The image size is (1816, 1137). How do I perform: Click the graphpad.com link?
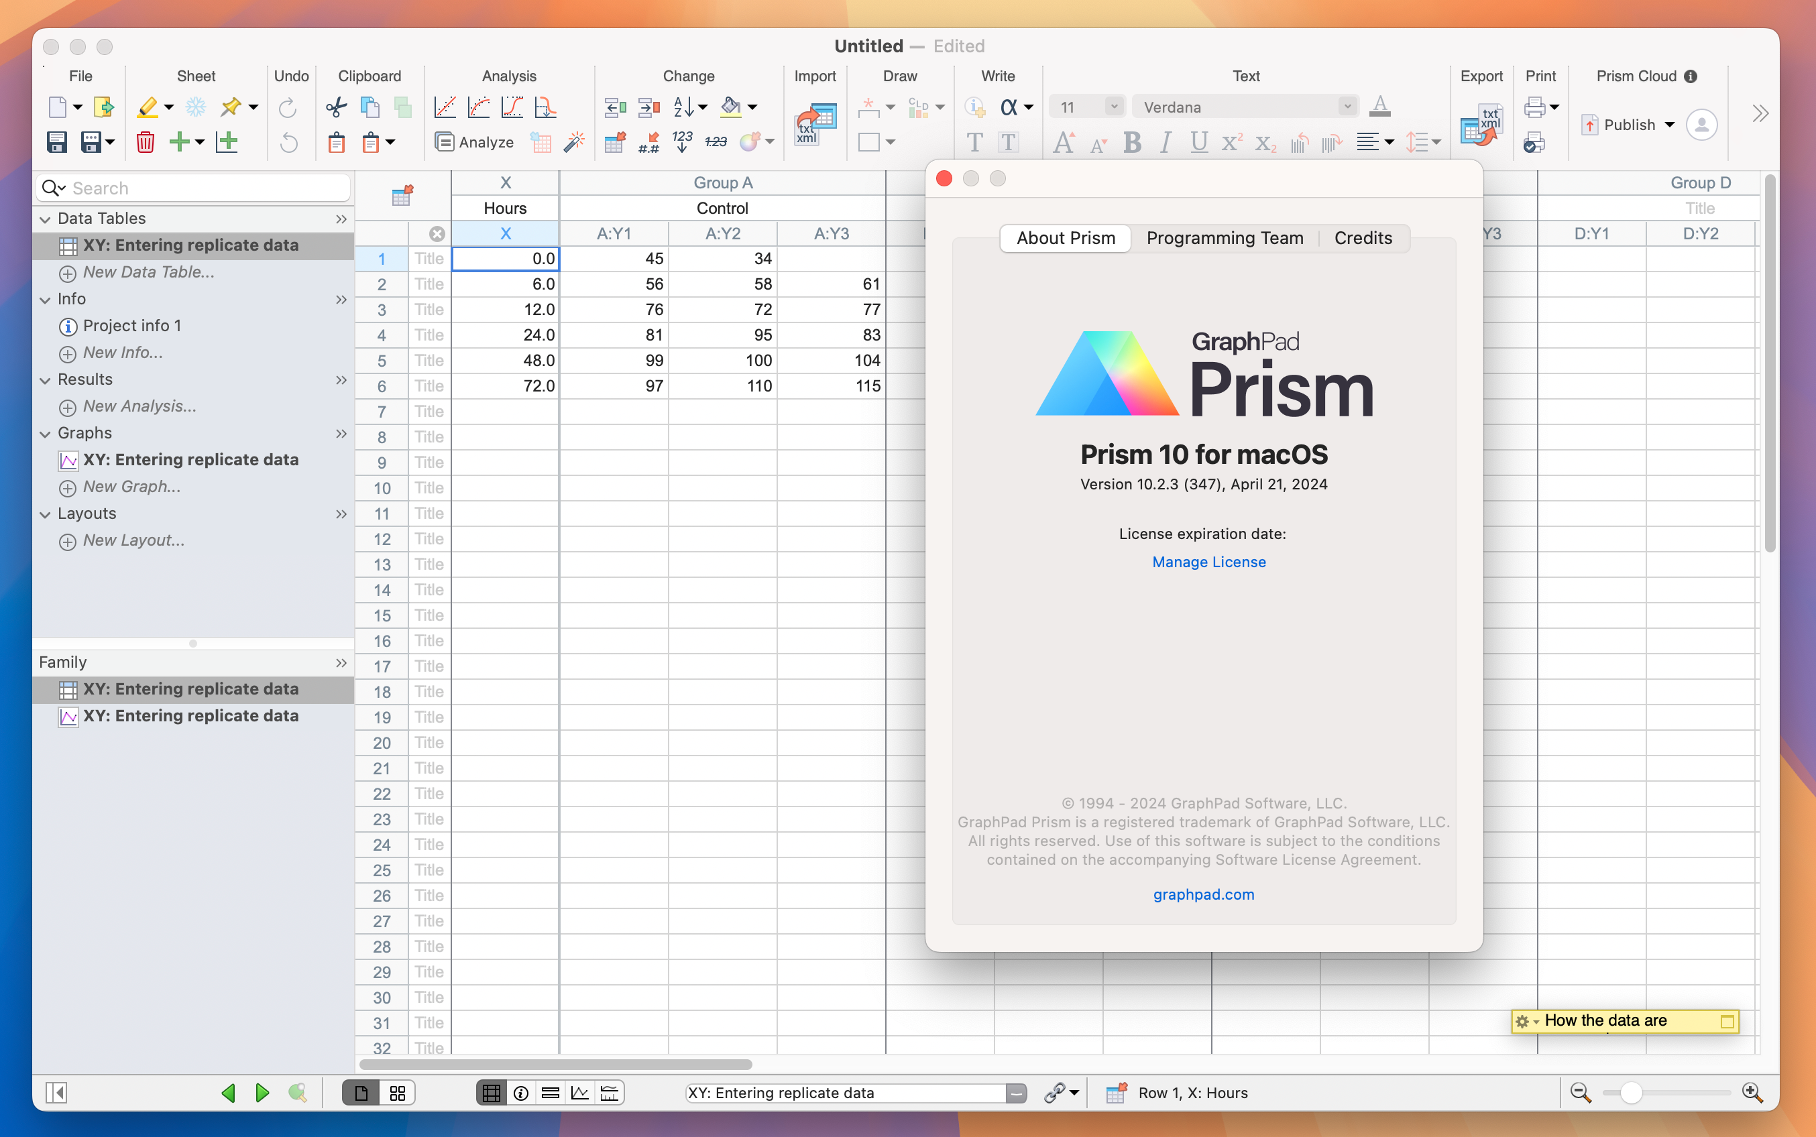pyautogui.click(x=1204, y=894)
